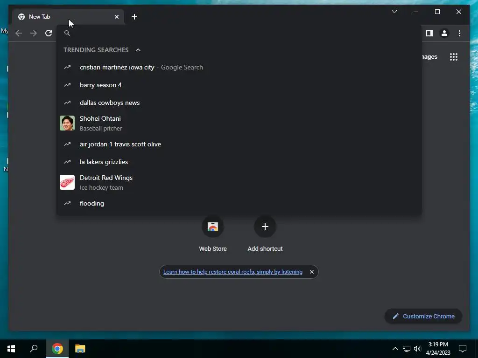
Task: Click into the address bar search field
Action: 239,33
